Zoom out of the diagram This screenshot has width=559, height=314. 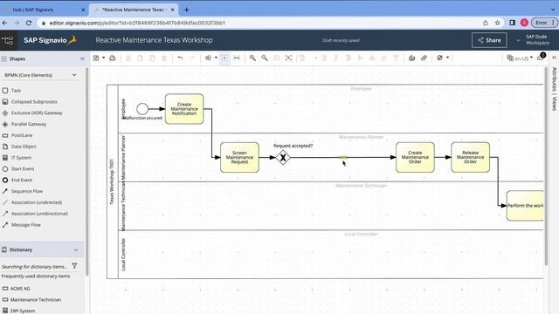265,58
